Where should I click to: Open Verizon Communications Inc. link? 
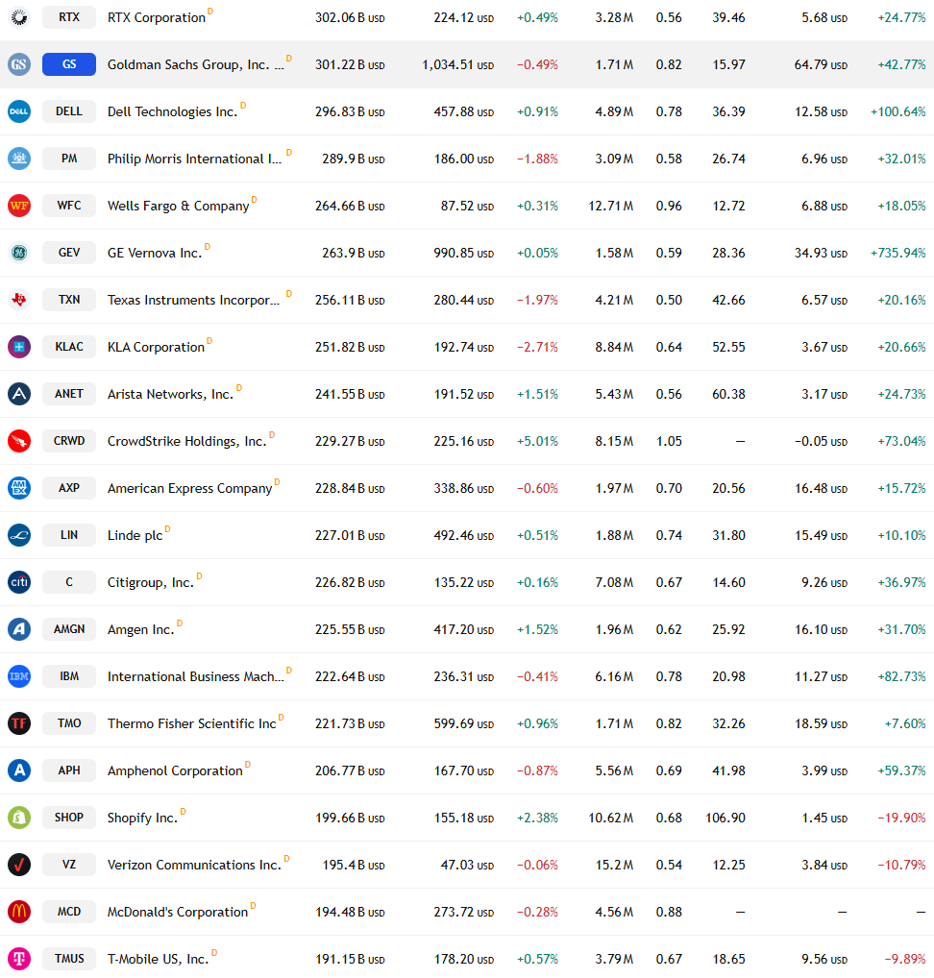click(195, 865)
